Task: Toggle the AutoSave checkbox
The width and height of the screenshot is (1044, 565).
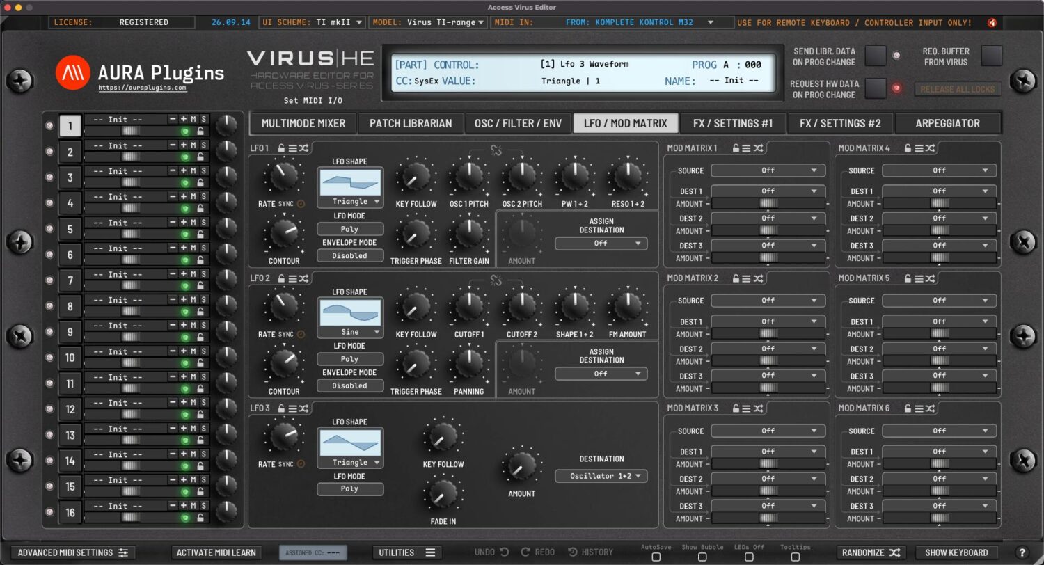Action: tap(656, 557)
